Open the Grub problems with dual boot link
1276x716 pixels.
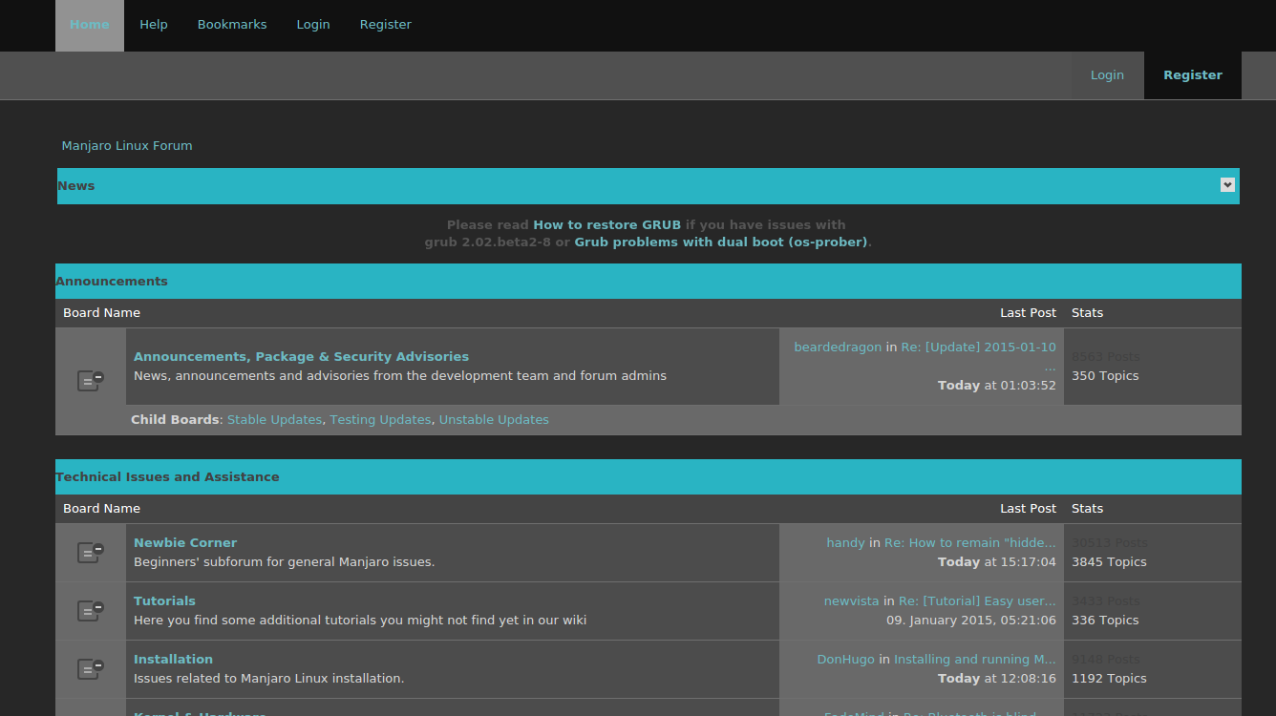719,242
